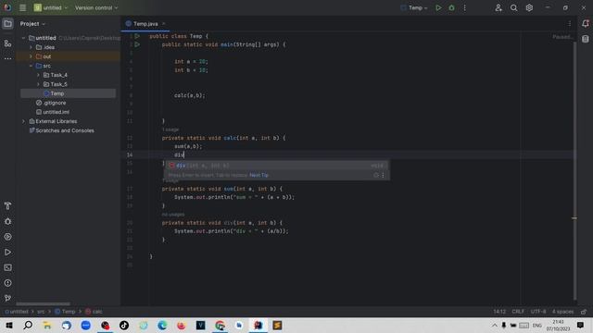Click the Next Tip link
The image size is (593, 333).
259,175
